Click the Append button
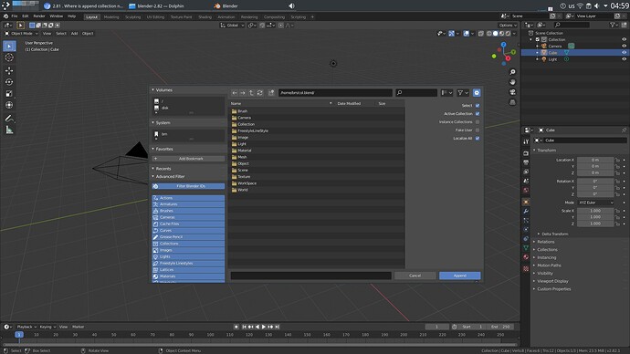 click(x=459, y=276)
